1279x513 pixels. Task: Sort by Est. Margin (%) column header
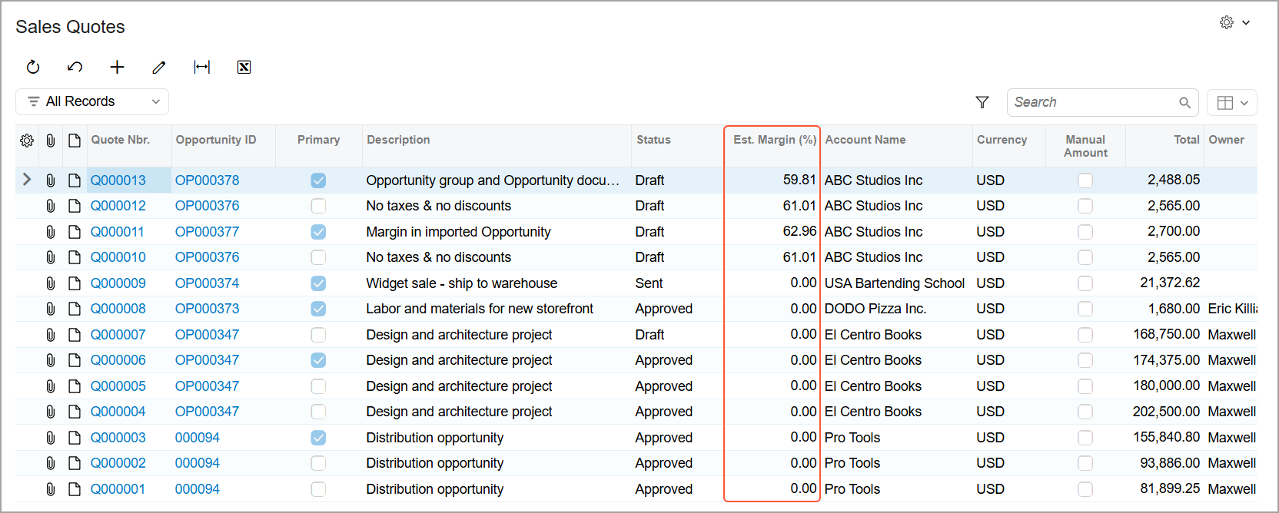[775, 140]
